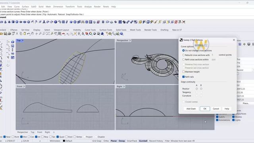Open the Front viewport title dropdown arrow
This screenshot has height=143, width=254.
24,87
